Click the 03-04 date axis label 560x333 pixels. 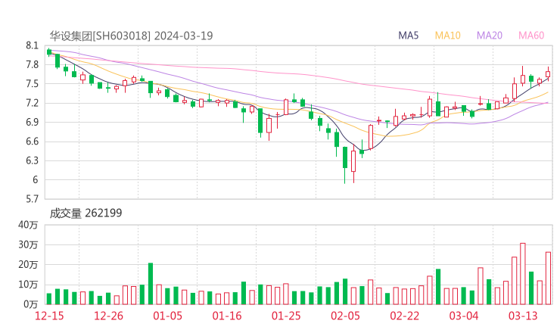click(x=464, y=316)
